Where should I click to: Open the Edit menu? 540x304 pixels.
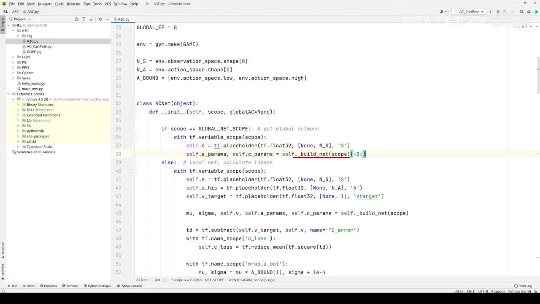(x=21, y=4)
